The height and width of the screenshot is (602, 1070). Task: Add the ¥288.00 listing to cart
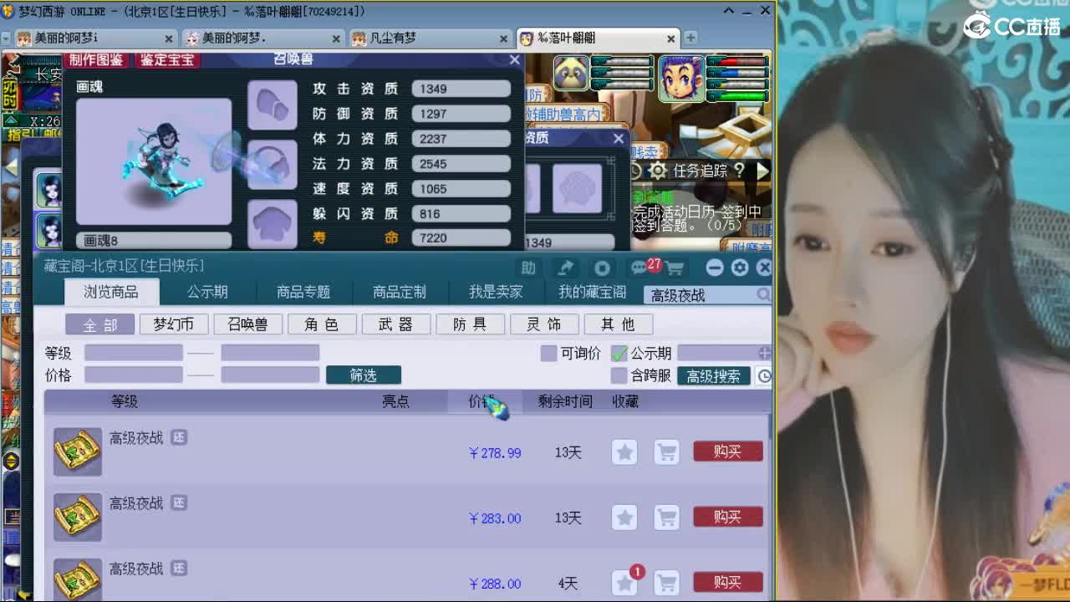666,582
